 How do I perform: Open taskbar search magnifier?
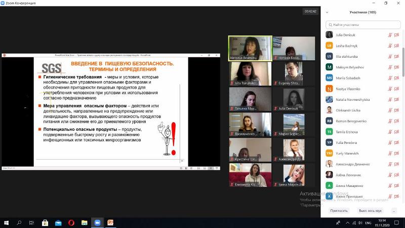pos(19,222)
